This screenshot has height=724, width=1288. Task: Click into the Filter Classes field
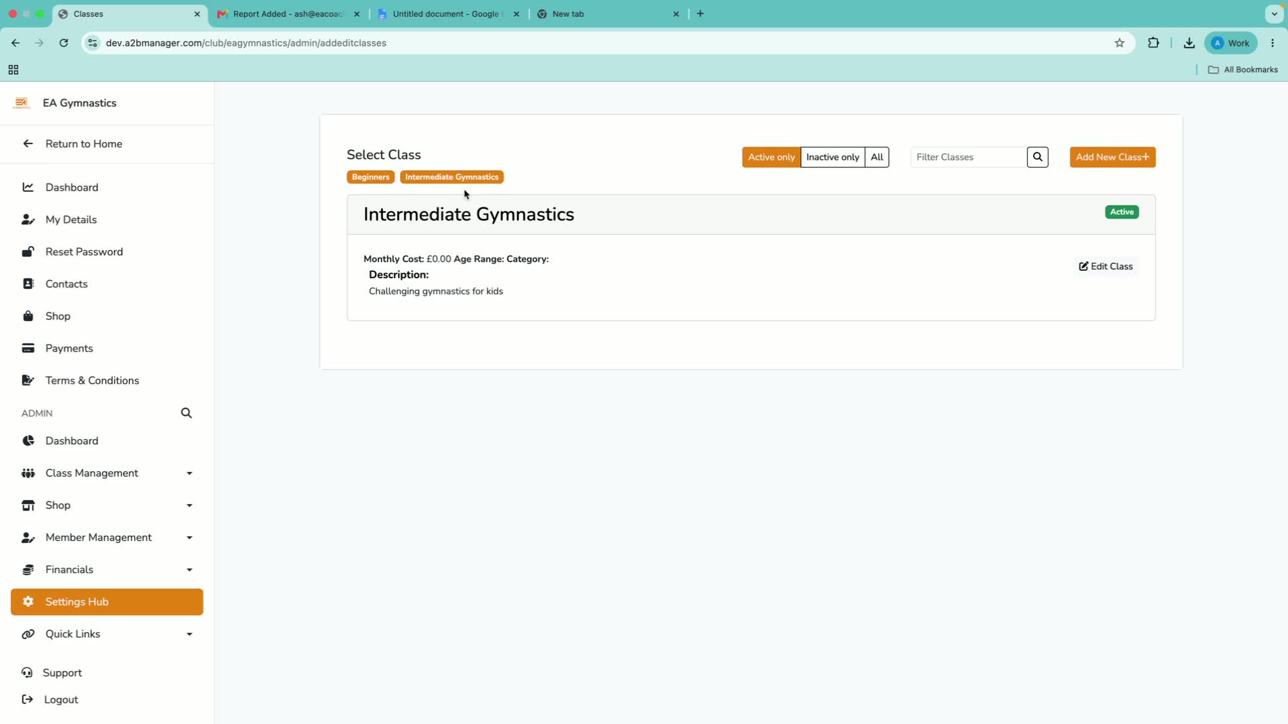[969, 157]
